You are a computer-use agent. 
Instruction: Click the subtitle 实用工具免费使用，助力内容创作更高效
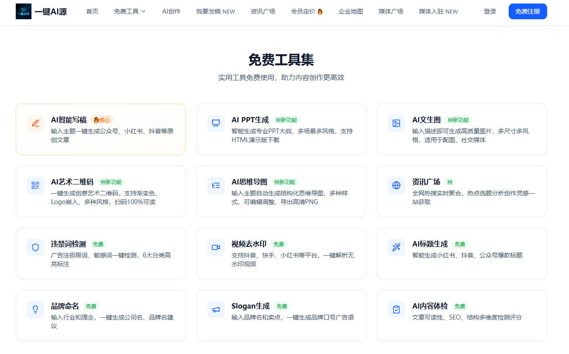click(281, 77)
